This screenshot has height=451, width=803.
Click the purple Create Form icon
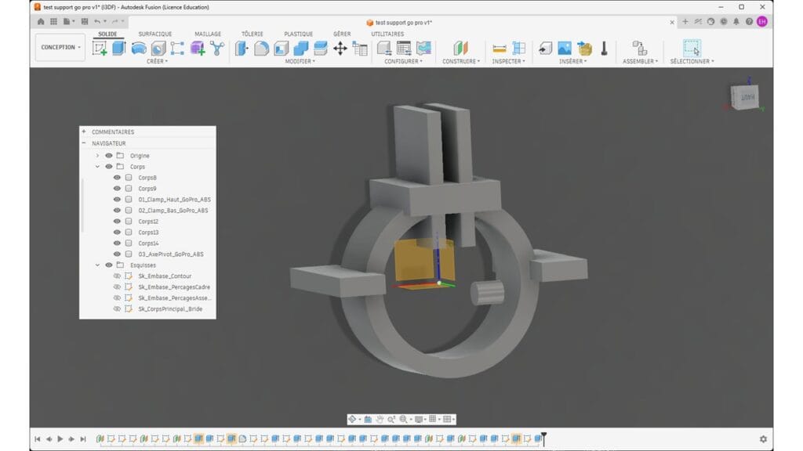pos(198,48)
